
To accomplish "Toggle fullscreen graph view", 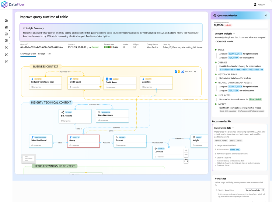I will (x=186, y=161).
